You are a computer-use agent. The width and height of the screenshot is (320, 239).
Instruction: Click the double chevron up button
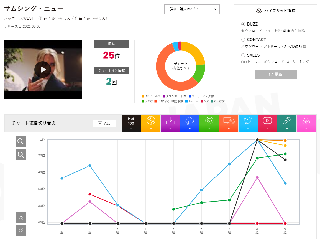coord(21,218)
